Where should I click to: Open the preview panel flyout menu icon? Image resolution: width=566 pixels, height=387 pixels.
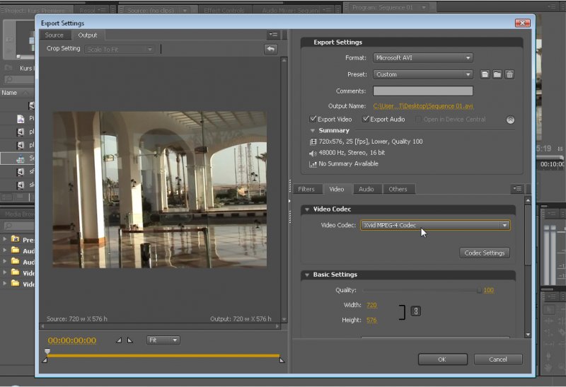273,35
